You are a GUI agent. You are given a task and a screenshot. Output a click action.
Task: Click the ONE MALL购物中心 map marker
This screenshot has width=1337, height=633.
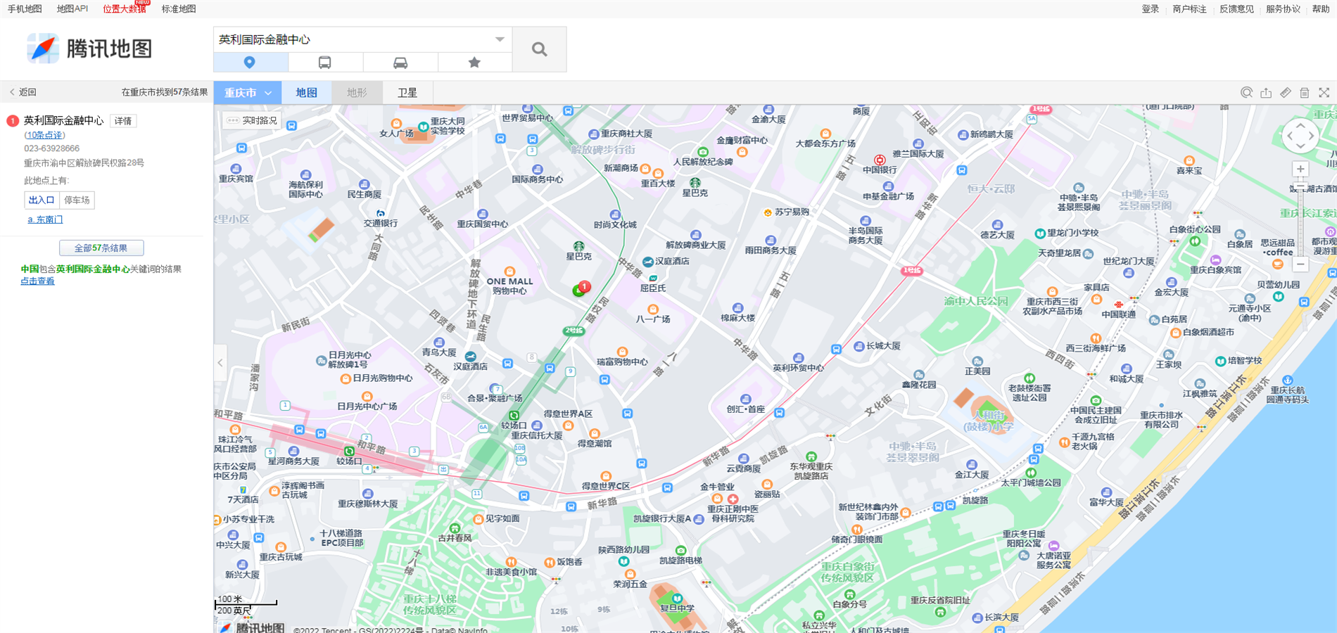pyautogui.click(x=509, y=272)
